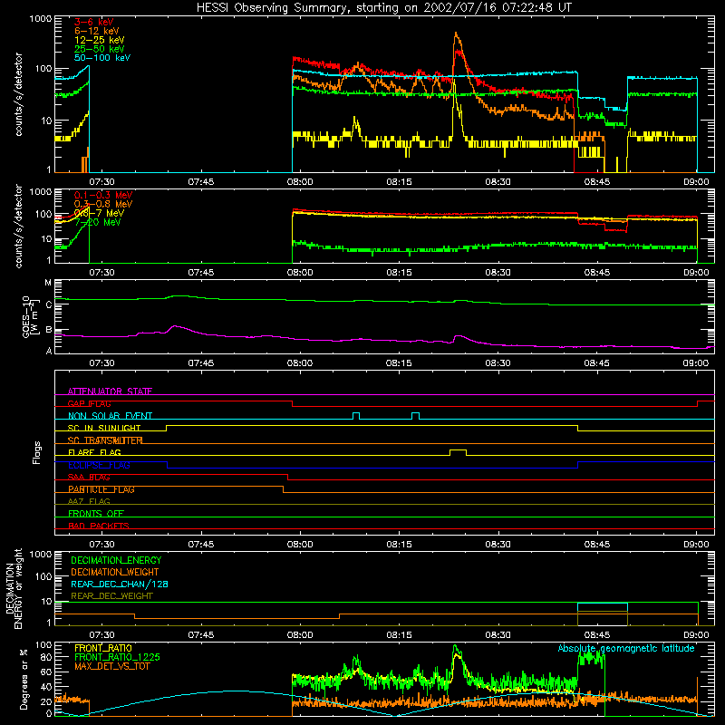Select the ATTENUATOR_STATE flag label
Viewport: 725px width, 725px height.
(110, 391)
